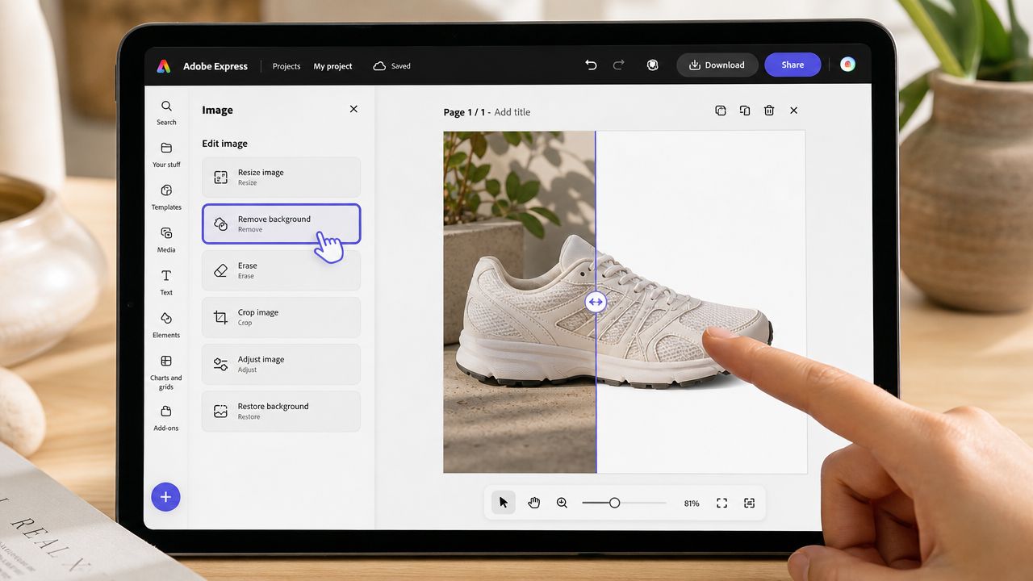Click the Download button
The height and width of the screenshot is (581, 1033).
click(717, 65)
